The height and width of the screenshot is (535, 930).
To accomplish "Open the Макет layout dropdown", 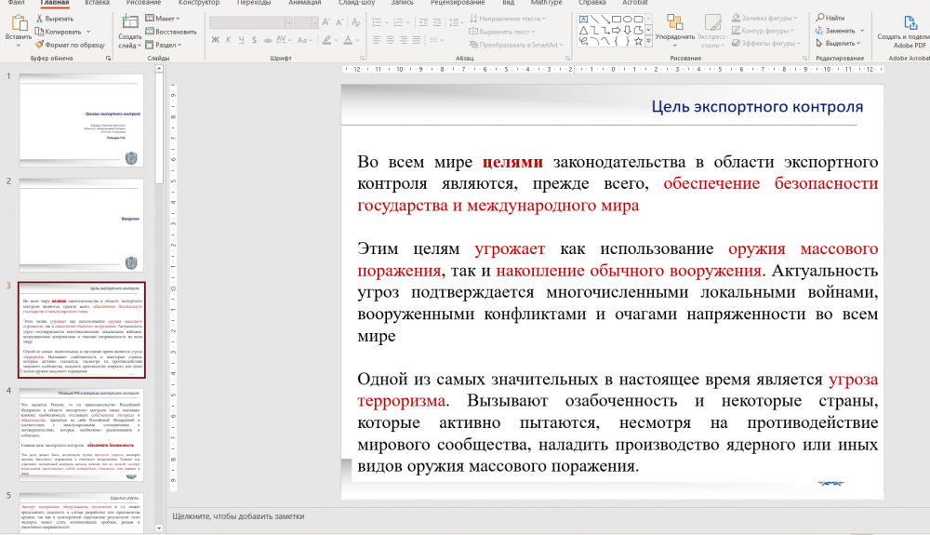I will [x=166, y=18].
